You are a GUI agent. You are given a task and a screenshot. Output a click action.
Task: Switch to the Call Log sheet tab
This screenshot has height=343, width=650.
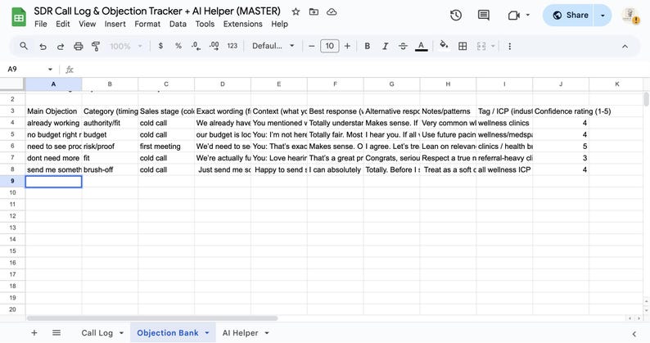[x=97, y=333]
